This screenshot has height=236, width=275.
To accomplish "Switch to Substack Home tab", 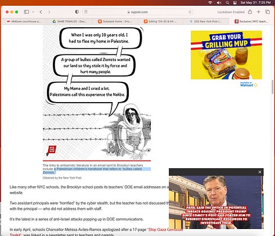I will pos(115,21).
